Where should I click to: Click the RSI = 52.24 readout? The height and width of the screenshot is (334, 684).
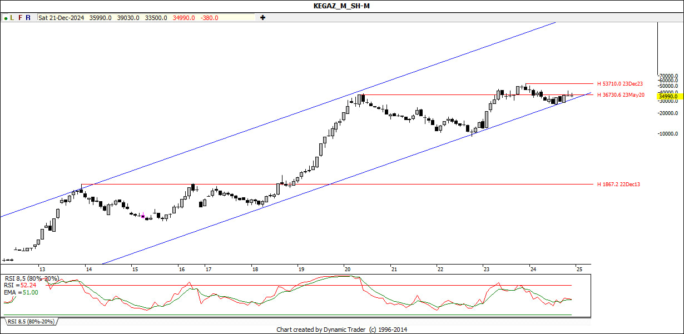click(21, 285)
